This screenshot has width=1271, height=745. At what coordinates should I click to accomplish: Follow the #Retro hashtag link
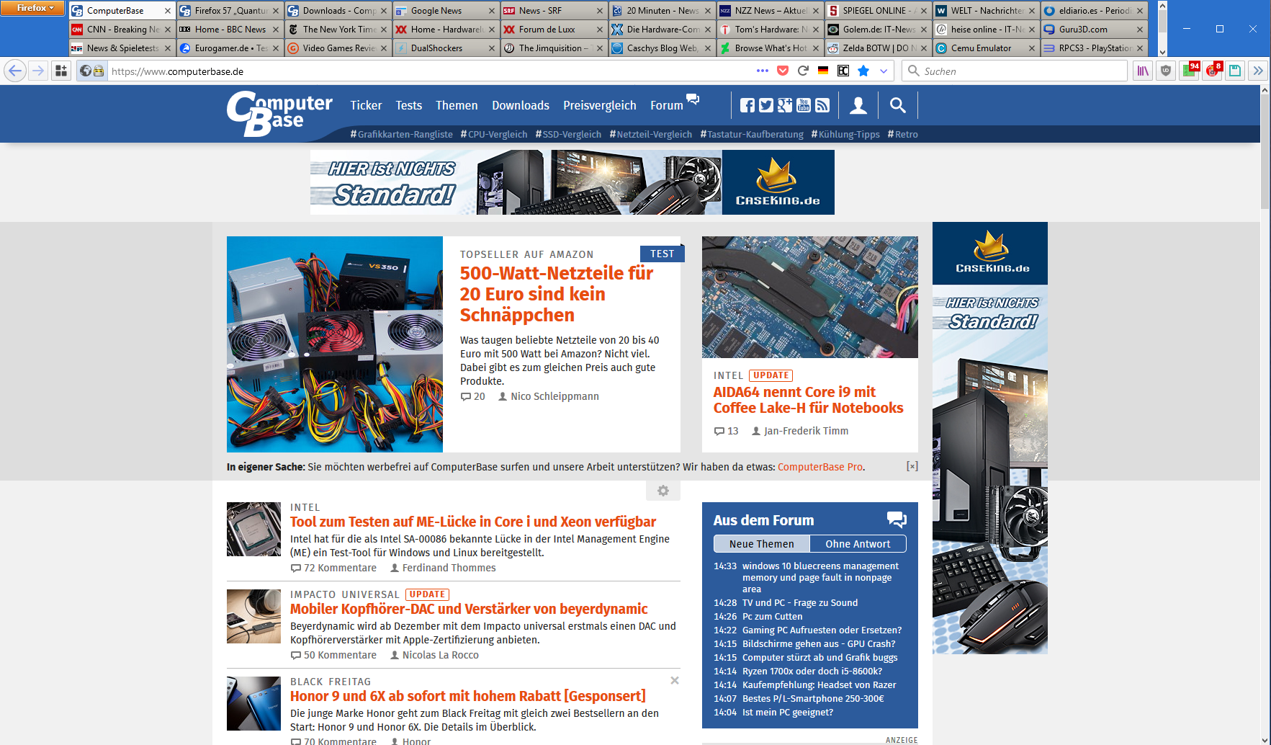point(902,134)
